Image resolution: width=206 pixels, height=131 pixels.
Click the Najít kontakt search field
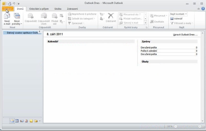177,14
